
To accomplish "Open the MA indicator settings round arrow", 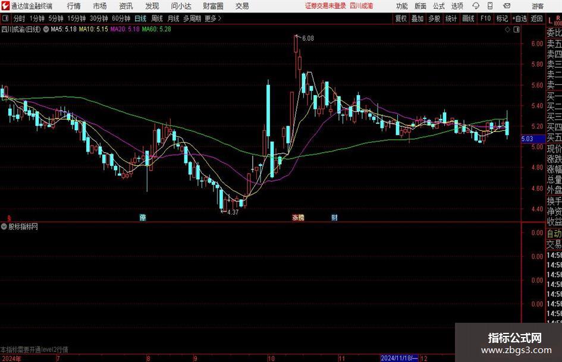I will 46,29.
